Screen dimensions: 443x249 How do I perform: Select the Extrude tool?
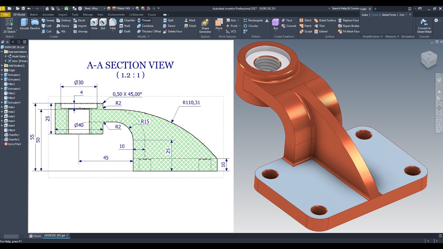(24, 24)
